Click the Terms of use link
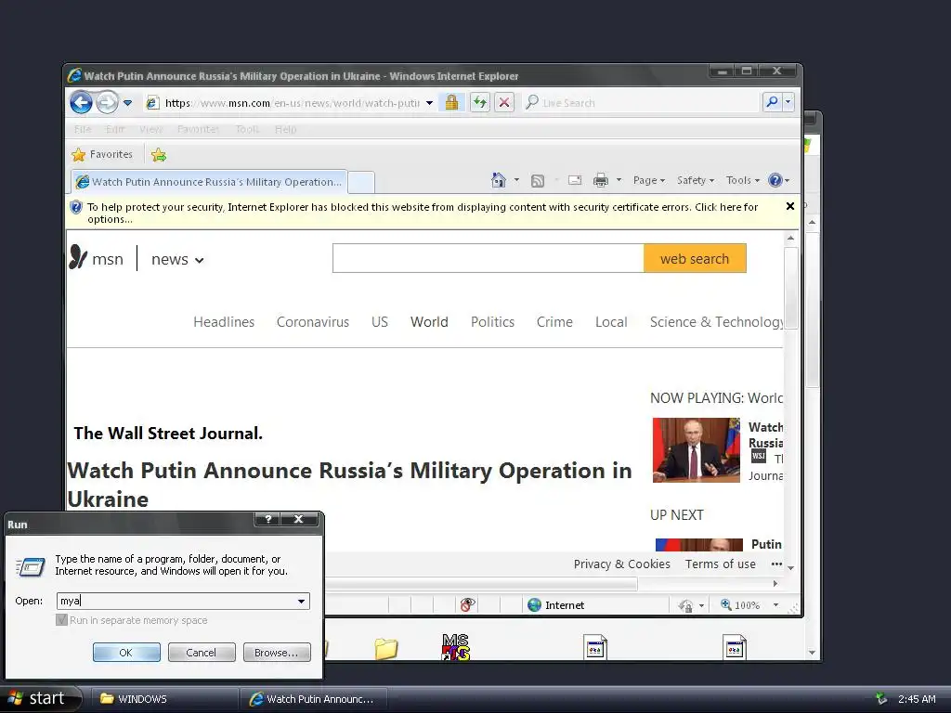The width and height of the screenshot is (951, 713). coord(721,564)
